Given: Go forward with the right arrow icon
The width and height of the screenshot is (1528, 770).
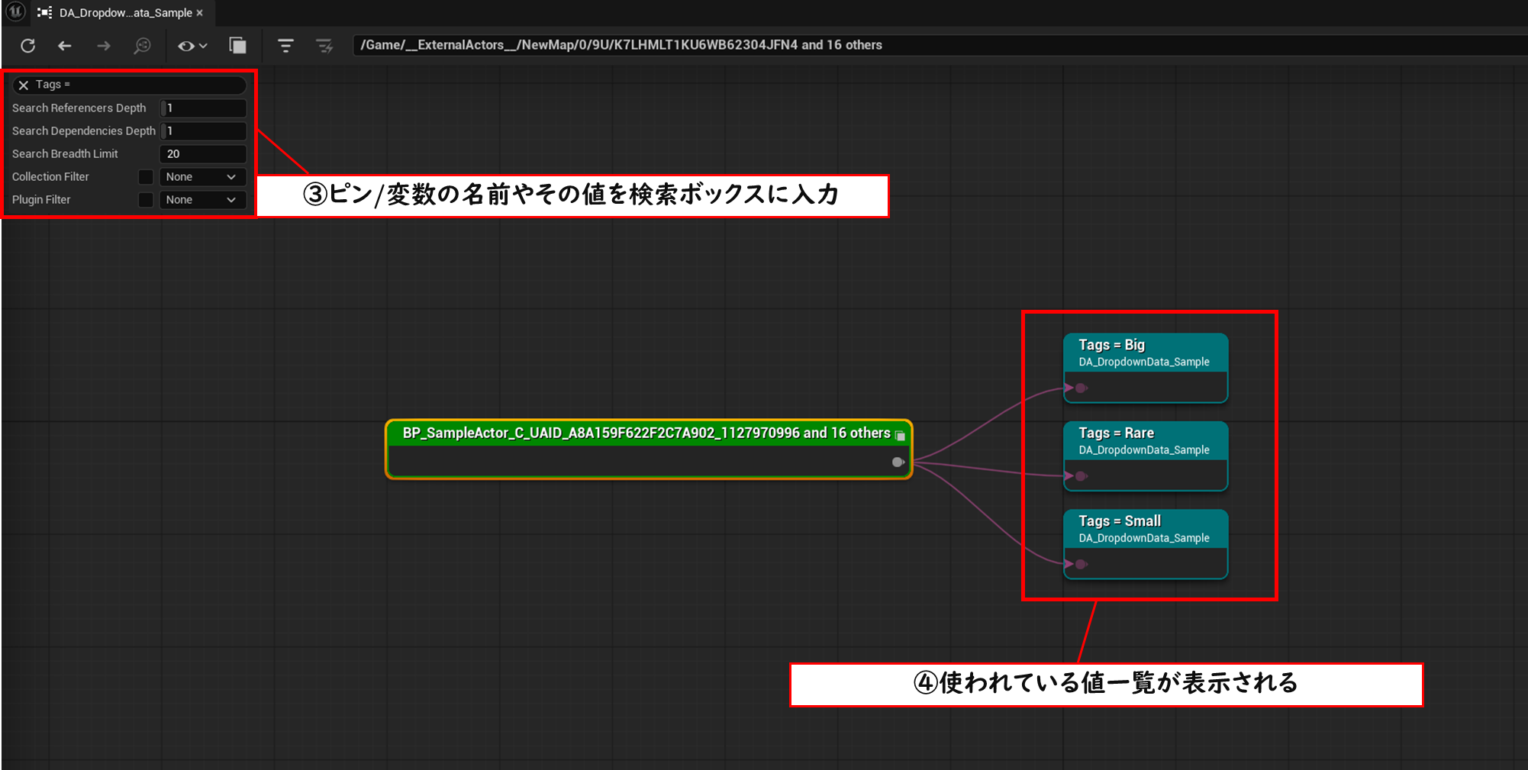Looking at the screenshot, I should click(103, 46).
